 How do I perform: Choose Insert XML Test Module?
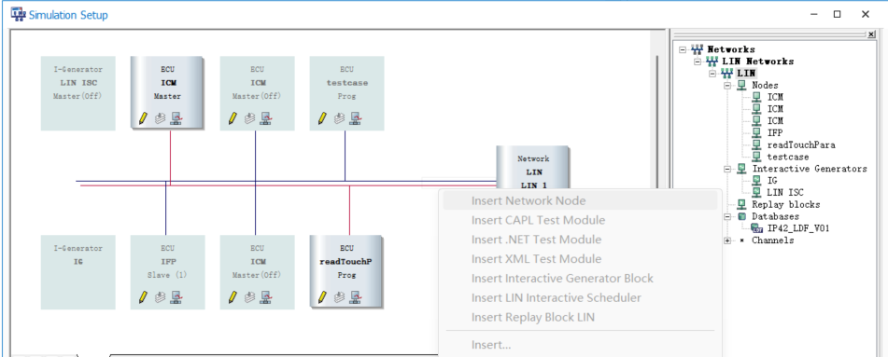pyautogui.click(x=580, y=258)
